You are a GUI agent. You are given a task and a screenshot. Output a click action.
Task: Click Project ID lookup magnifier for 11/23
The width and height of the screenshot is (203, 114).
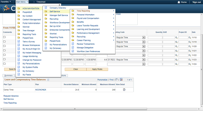pos(190,60)
